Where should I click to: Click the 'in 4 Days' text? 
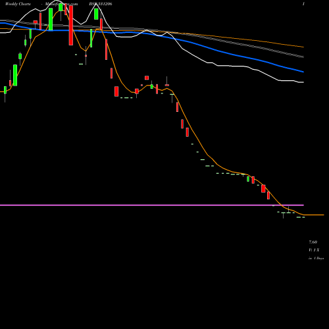(x=316, y=259)
